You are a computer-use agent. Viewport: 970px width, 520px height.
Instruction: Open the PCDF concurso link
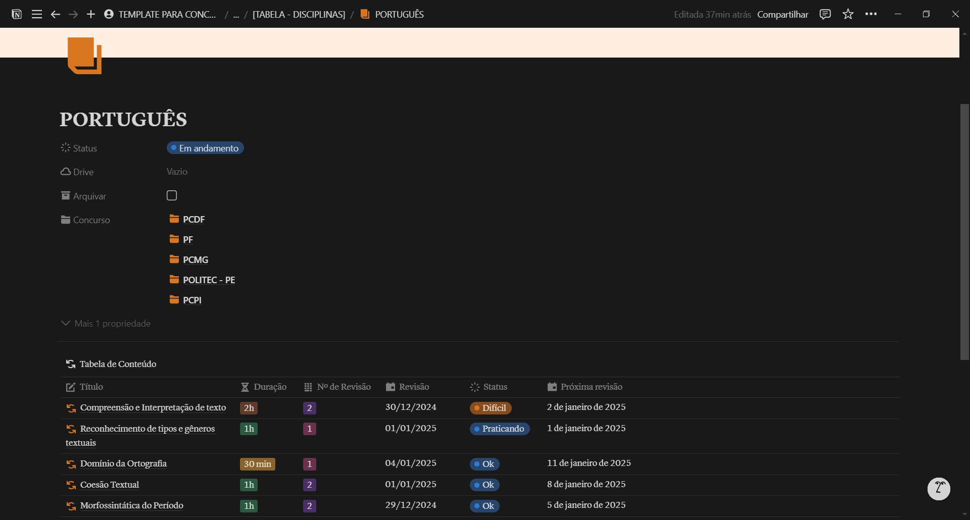click(193, 219)
